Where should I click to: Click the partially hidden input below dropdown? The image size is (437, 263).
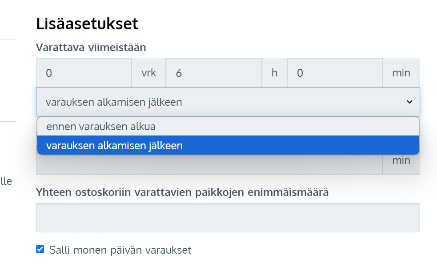(x=209, y=164)
